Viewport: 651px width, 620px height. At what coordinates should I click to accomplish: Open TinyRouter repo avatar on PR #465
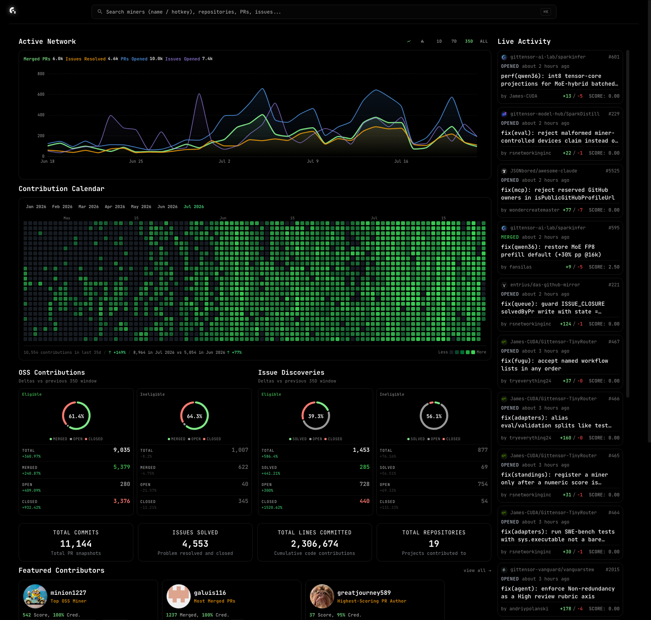[504, 456]
